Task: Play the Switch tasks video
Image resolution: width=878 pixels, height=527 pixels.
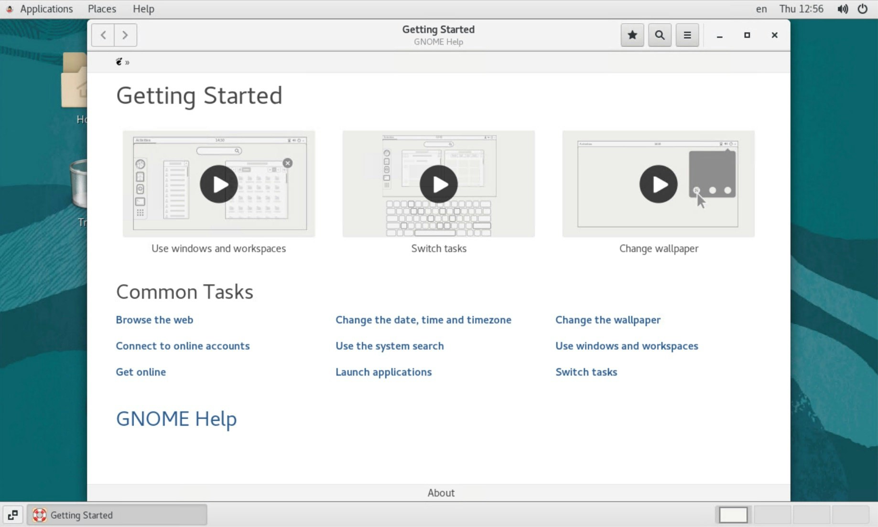Action: tap(439, 184)
